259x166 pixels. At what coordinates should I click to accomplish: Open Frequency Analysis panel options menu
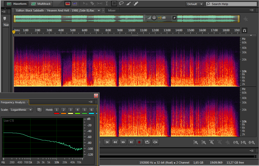tap(91, 102)
